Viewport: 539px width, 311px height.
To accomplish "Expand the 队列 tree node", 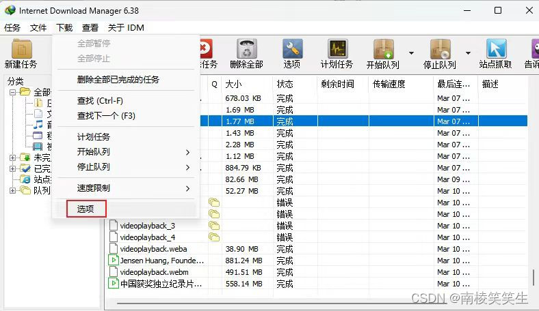I will [13, 190].
